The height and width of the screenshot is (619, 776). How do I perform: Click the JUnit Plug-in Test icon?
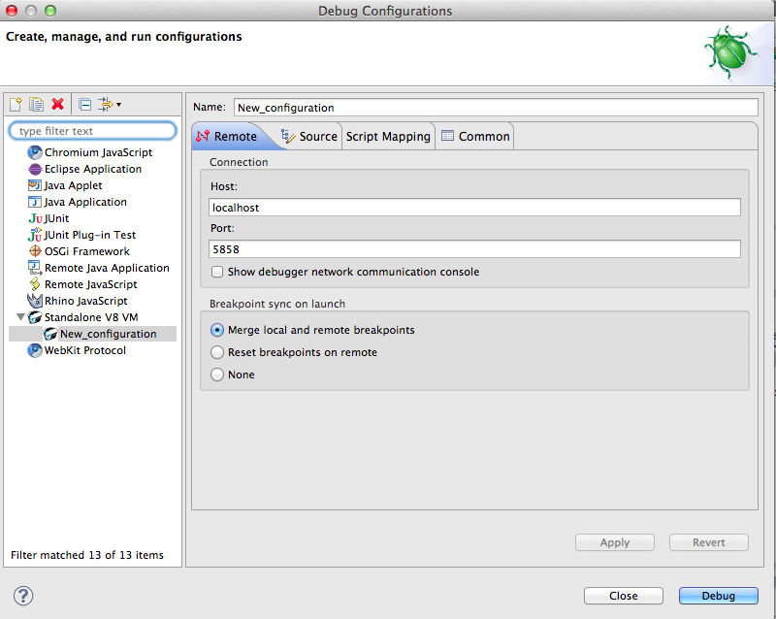click(x=35, y=235)
